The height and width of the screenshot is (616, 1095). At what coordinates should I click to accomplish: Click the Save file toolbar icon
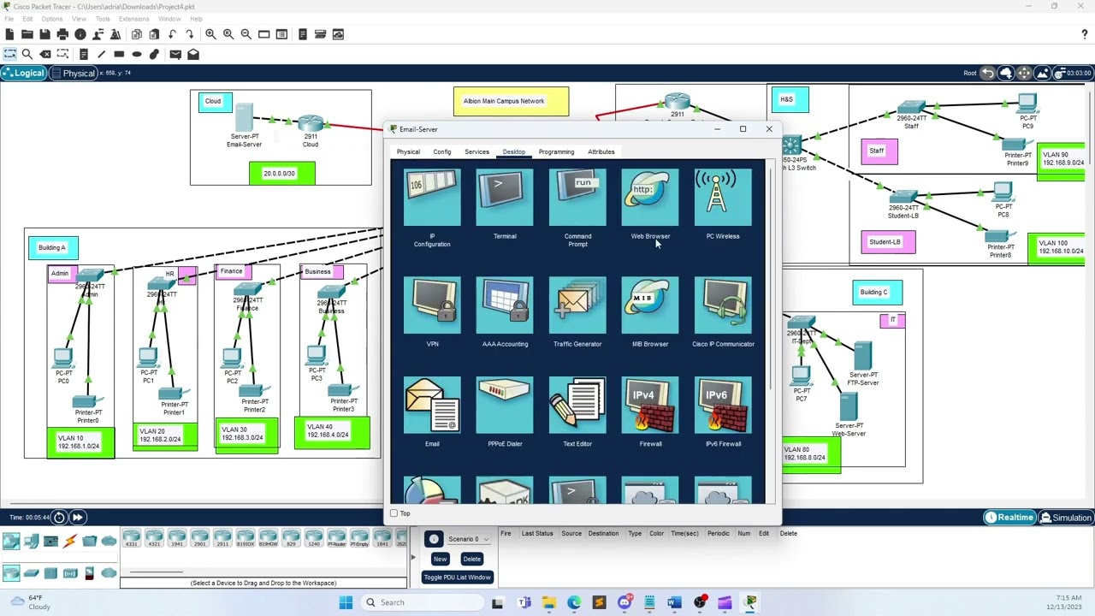coord(44,34)
